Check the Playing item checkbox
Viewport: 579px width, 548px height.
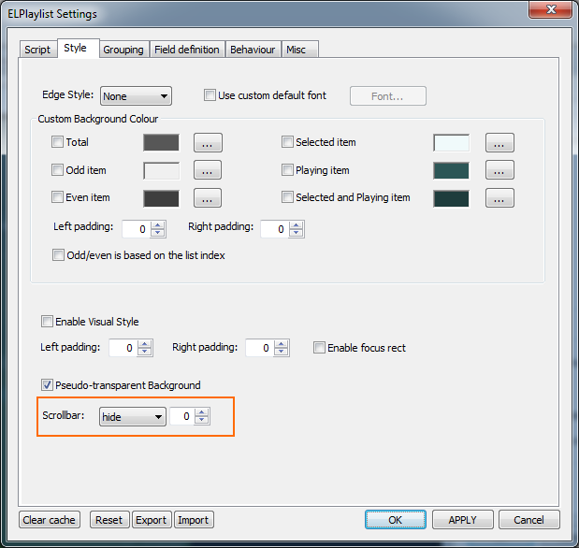coord(287,170)
